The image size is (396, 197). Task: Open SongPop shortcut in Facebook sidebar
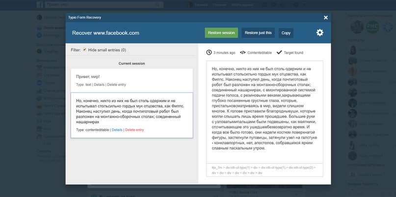click(x=47, y=51)
